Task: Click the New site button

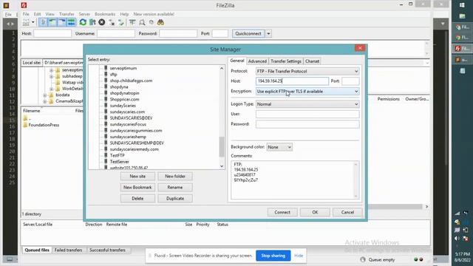Action: pyautogui.click(x=137, y=176)
